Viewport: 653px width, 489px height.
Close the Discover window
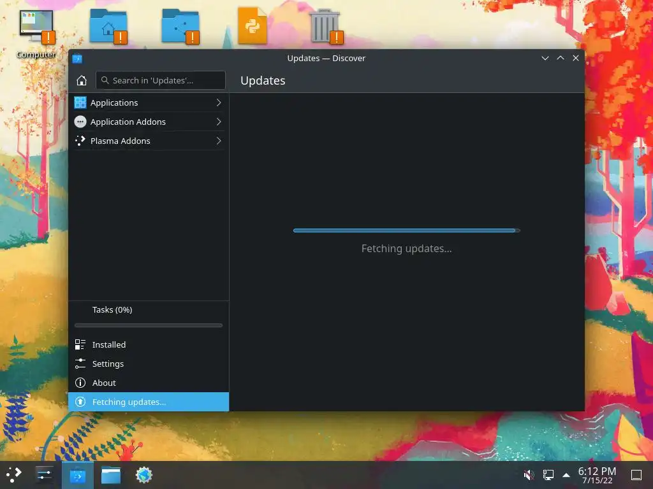(x=576, y=58)
